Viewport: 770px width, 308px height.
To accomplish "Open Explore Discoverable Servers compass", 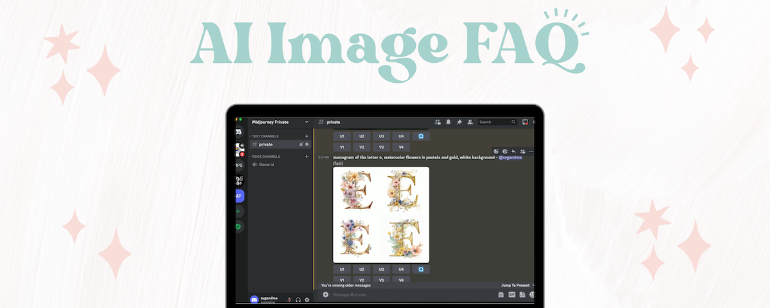I will click(x=239, y=227).
